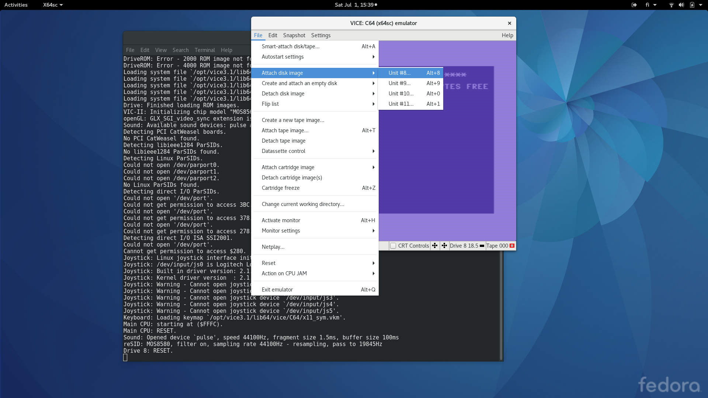
Task: Click the battery icon in top bar
Action: click(x=692, y=5)
